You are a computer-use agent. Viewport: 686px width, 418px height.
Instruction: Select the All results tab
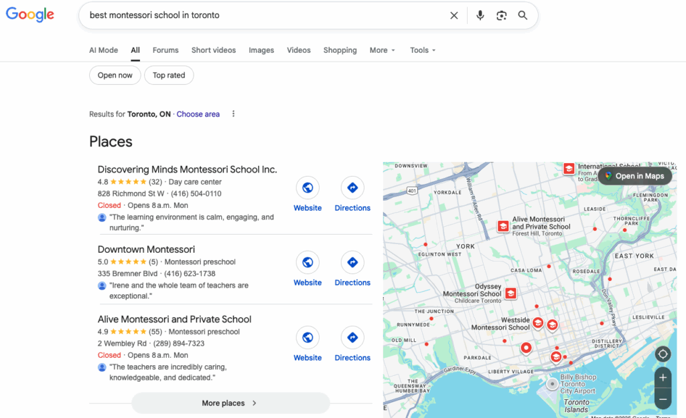135,50
